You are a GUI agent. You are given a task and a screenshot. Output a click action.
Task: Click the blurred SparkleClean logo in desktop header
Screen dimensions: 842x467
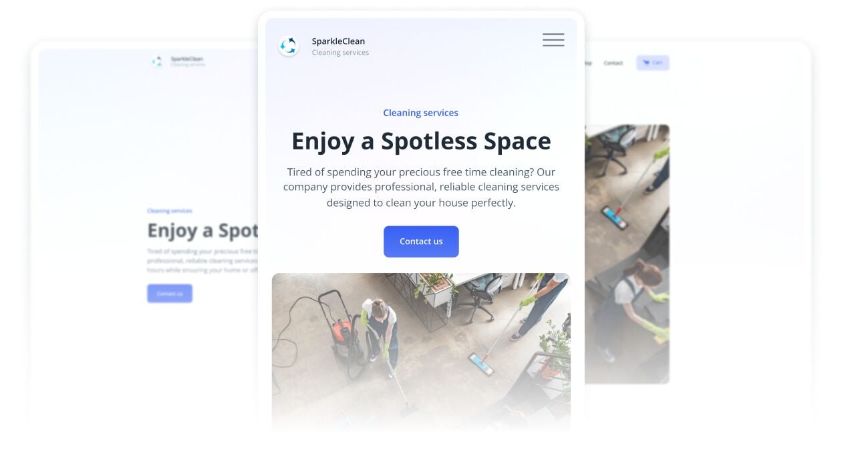tap(157, 61)
